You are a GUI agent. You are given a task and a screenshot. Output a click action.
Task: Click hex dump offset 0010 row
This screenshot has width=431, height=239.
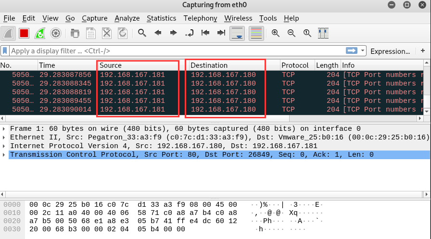pyautogui.click(x=162, y=213)
